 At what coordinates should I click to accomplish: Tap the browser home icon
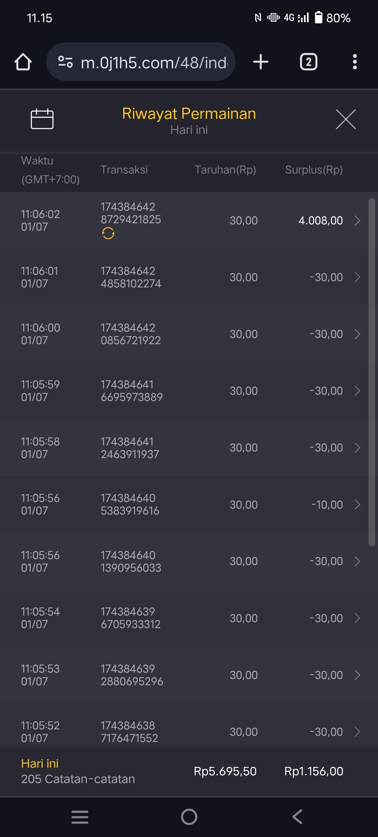click(23, 62)
